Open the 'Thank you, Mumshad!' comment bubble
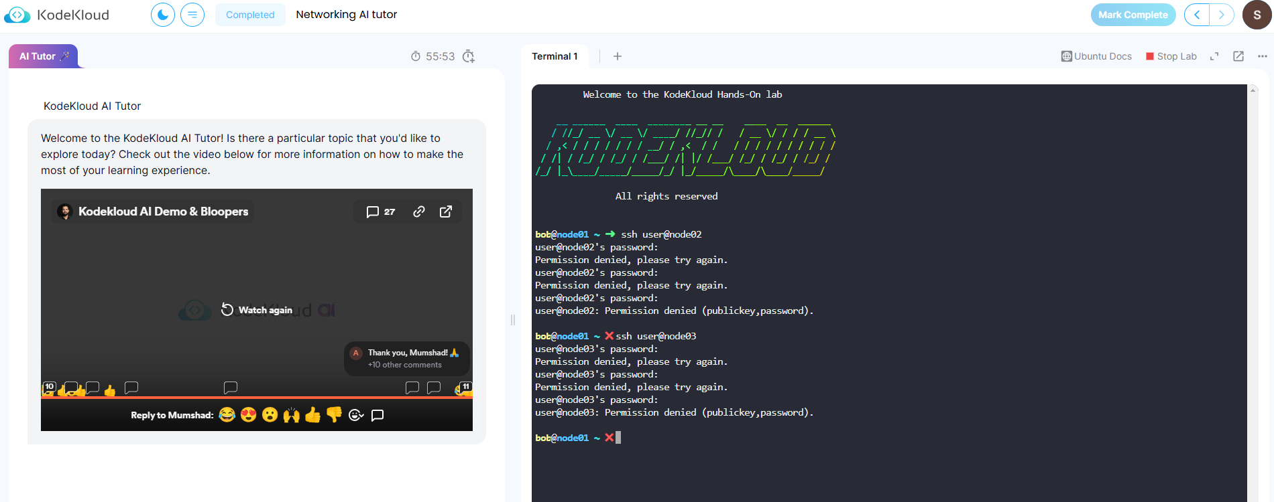Screen dimensions: 1274x502 click(x=407, y=358)
